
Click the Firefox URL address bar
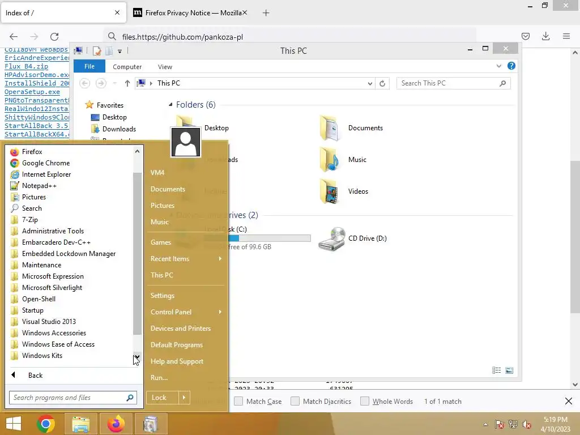(x=289, y=37)
